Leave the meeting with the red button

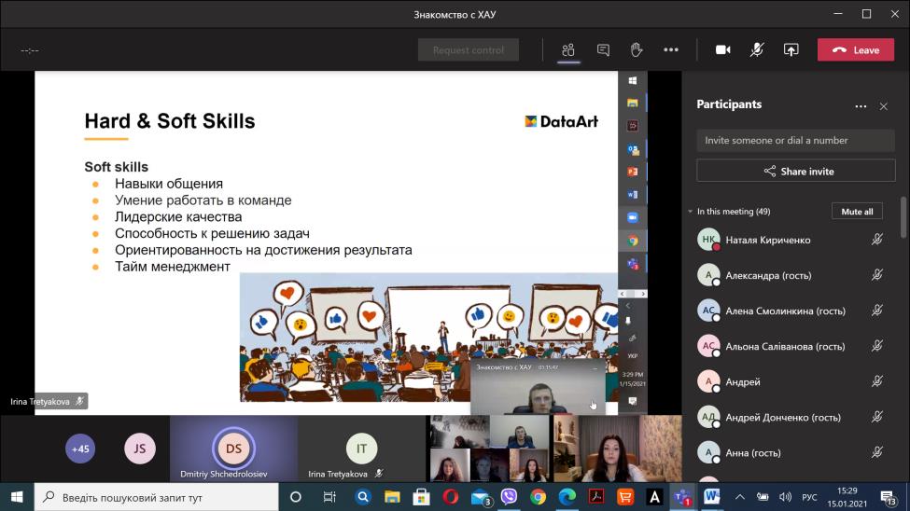click(x=855, y=50)
